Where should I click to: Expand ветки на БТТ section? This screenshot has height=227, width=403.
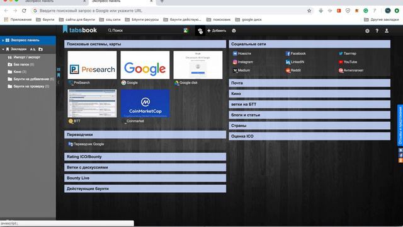[309, 105]
